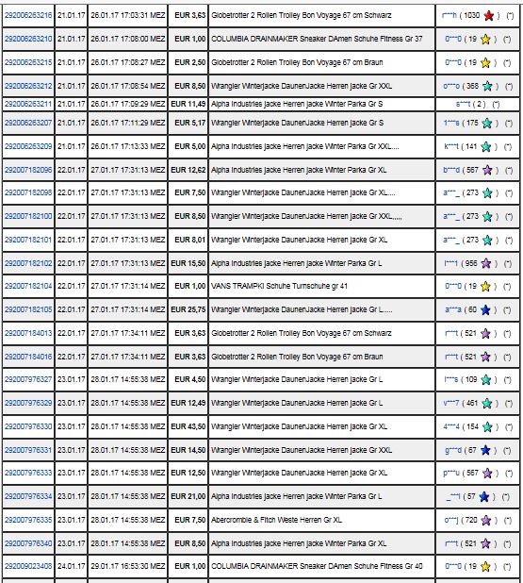Open bidder profile k***t
Image resolution: width=523 pixels, height=583 pixels.
pyautogui.click(x=451, y=146)
